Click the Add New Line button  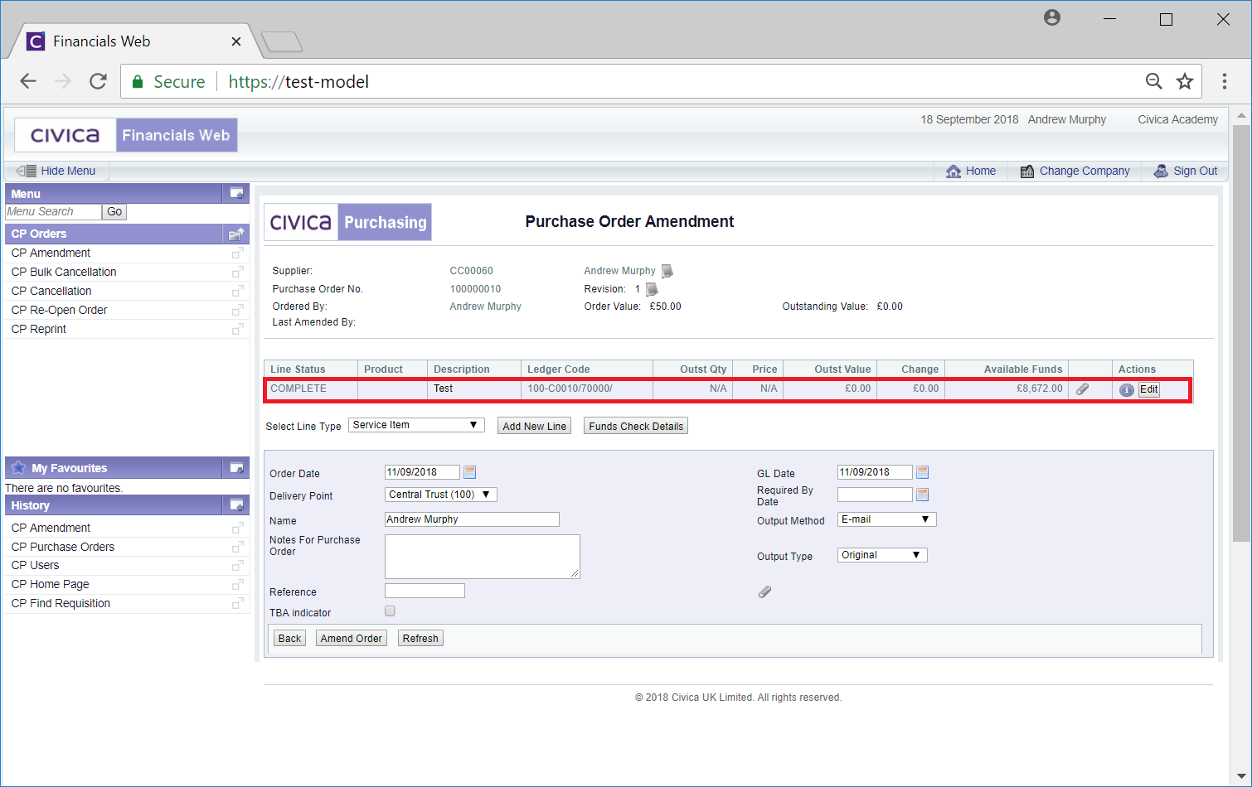coord(534,426)
